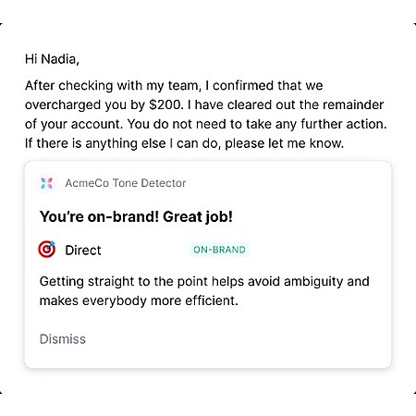Click the "further action" sentence in the email
Screen dimensions: 416x416
[x=257, y=124]
